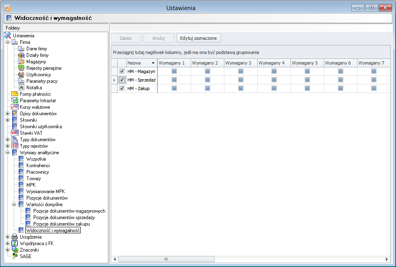Click the Typy dokumentów icon
Viewport: 396px width, 267px height.
click(15, 140)
